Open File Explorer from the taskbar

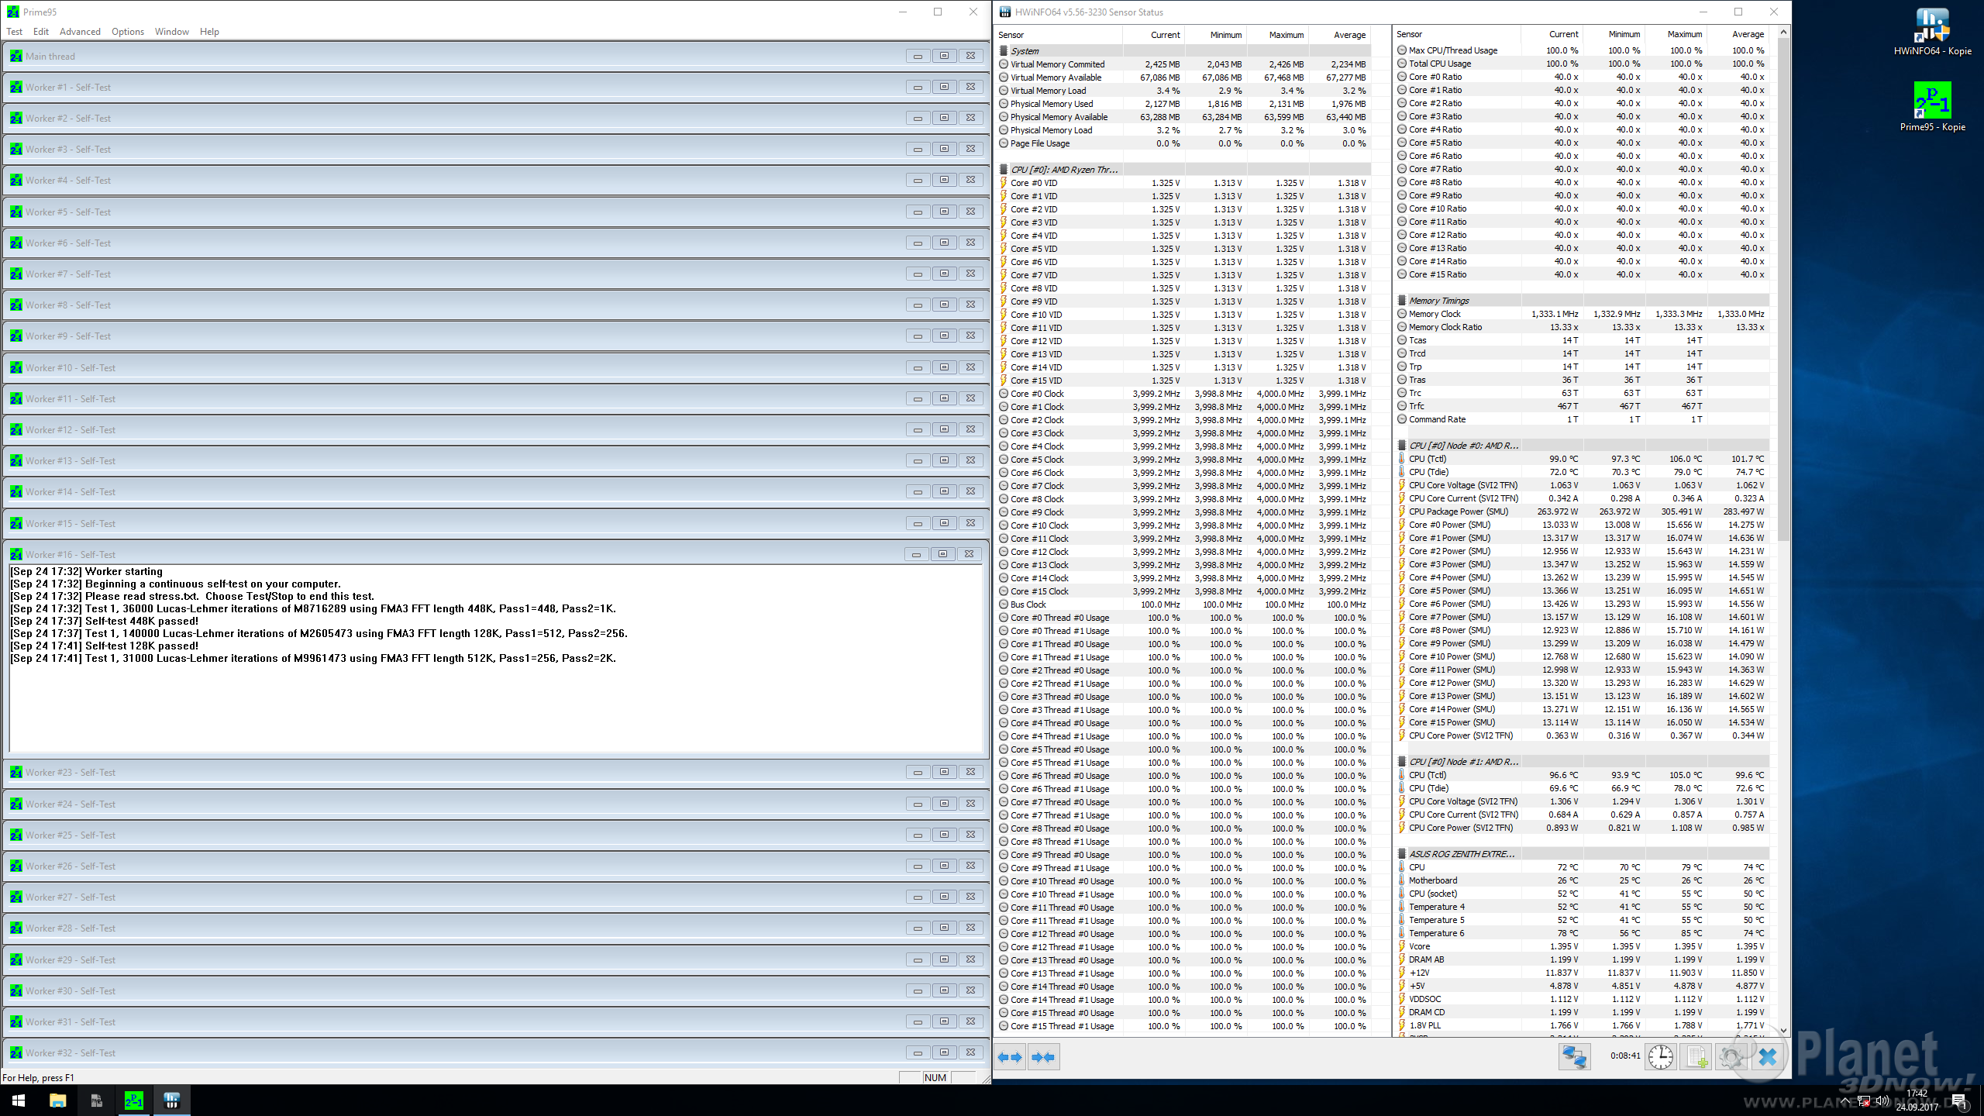pos(58,1100)
